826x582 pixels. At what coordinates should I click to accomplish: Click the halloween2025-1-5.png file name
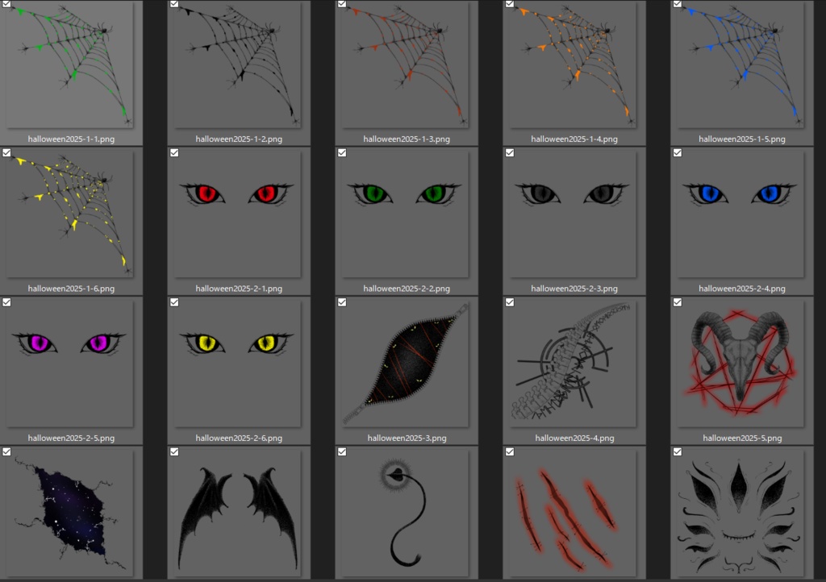(x=742, y=139)
